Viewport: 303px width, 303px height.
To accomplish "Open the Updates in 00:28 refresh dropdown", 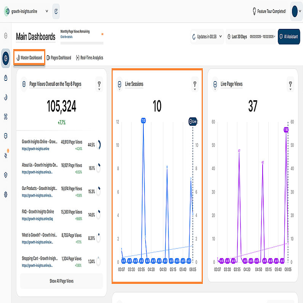I will [207, 37].
